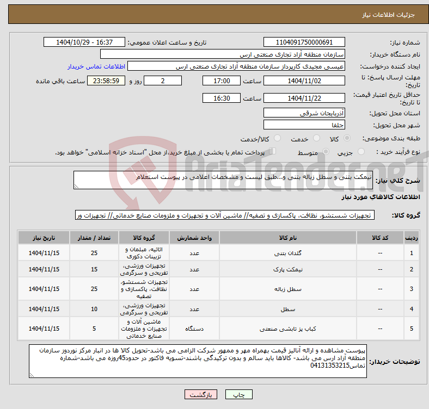Click the توضیحات خریدار notes textarea

click(x=198, y=361)
